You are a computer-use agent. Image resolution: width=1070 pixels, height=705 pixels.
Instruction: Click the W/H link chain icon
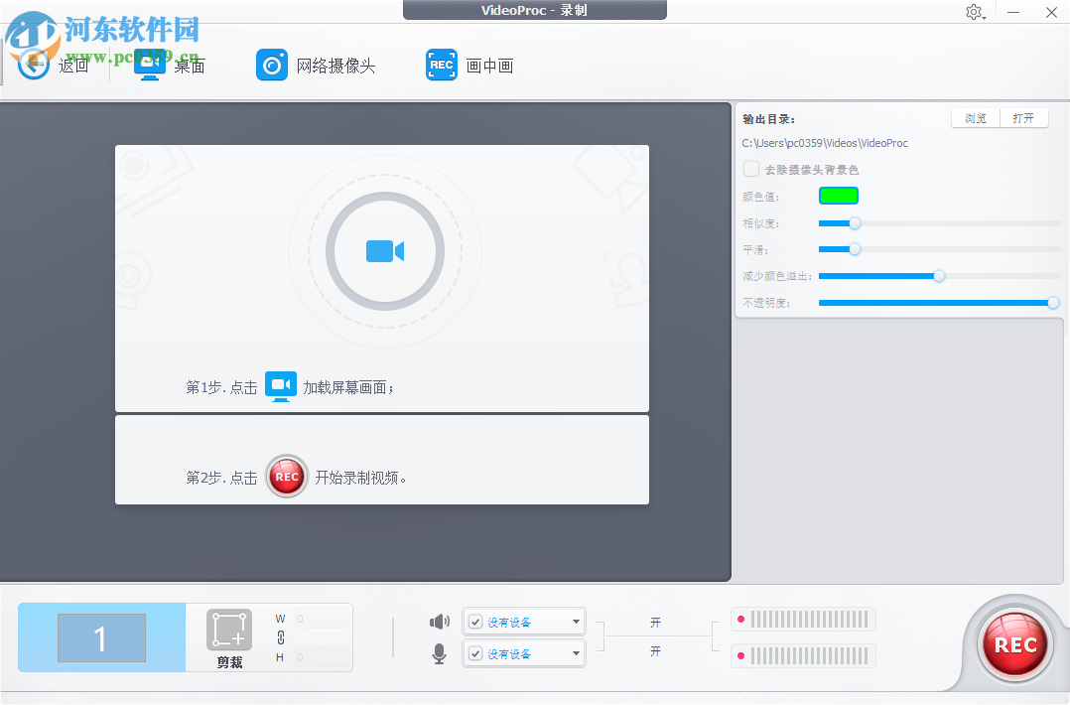coord(281,637)
